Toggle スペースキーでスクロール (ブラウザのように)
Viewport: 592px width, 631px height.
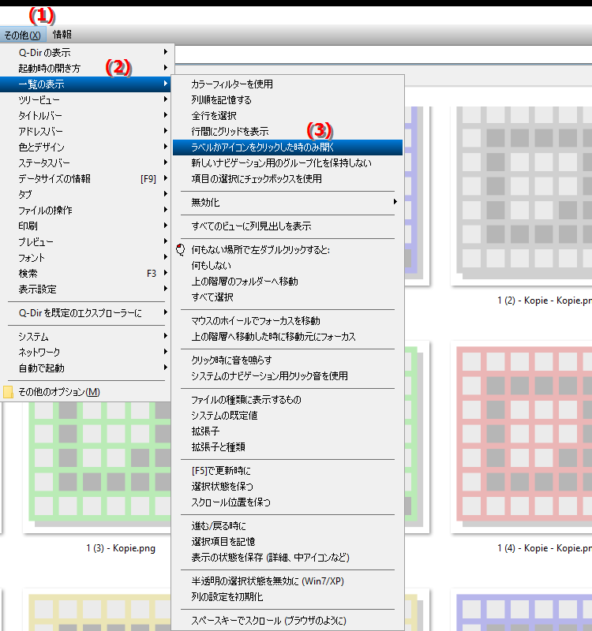click(287, 621)
